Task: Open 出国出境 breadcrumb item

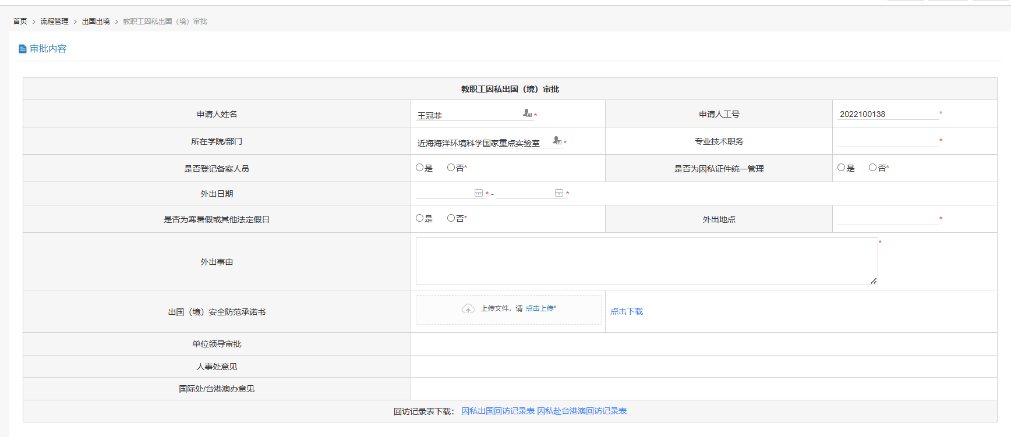Action: coord(96,22)
